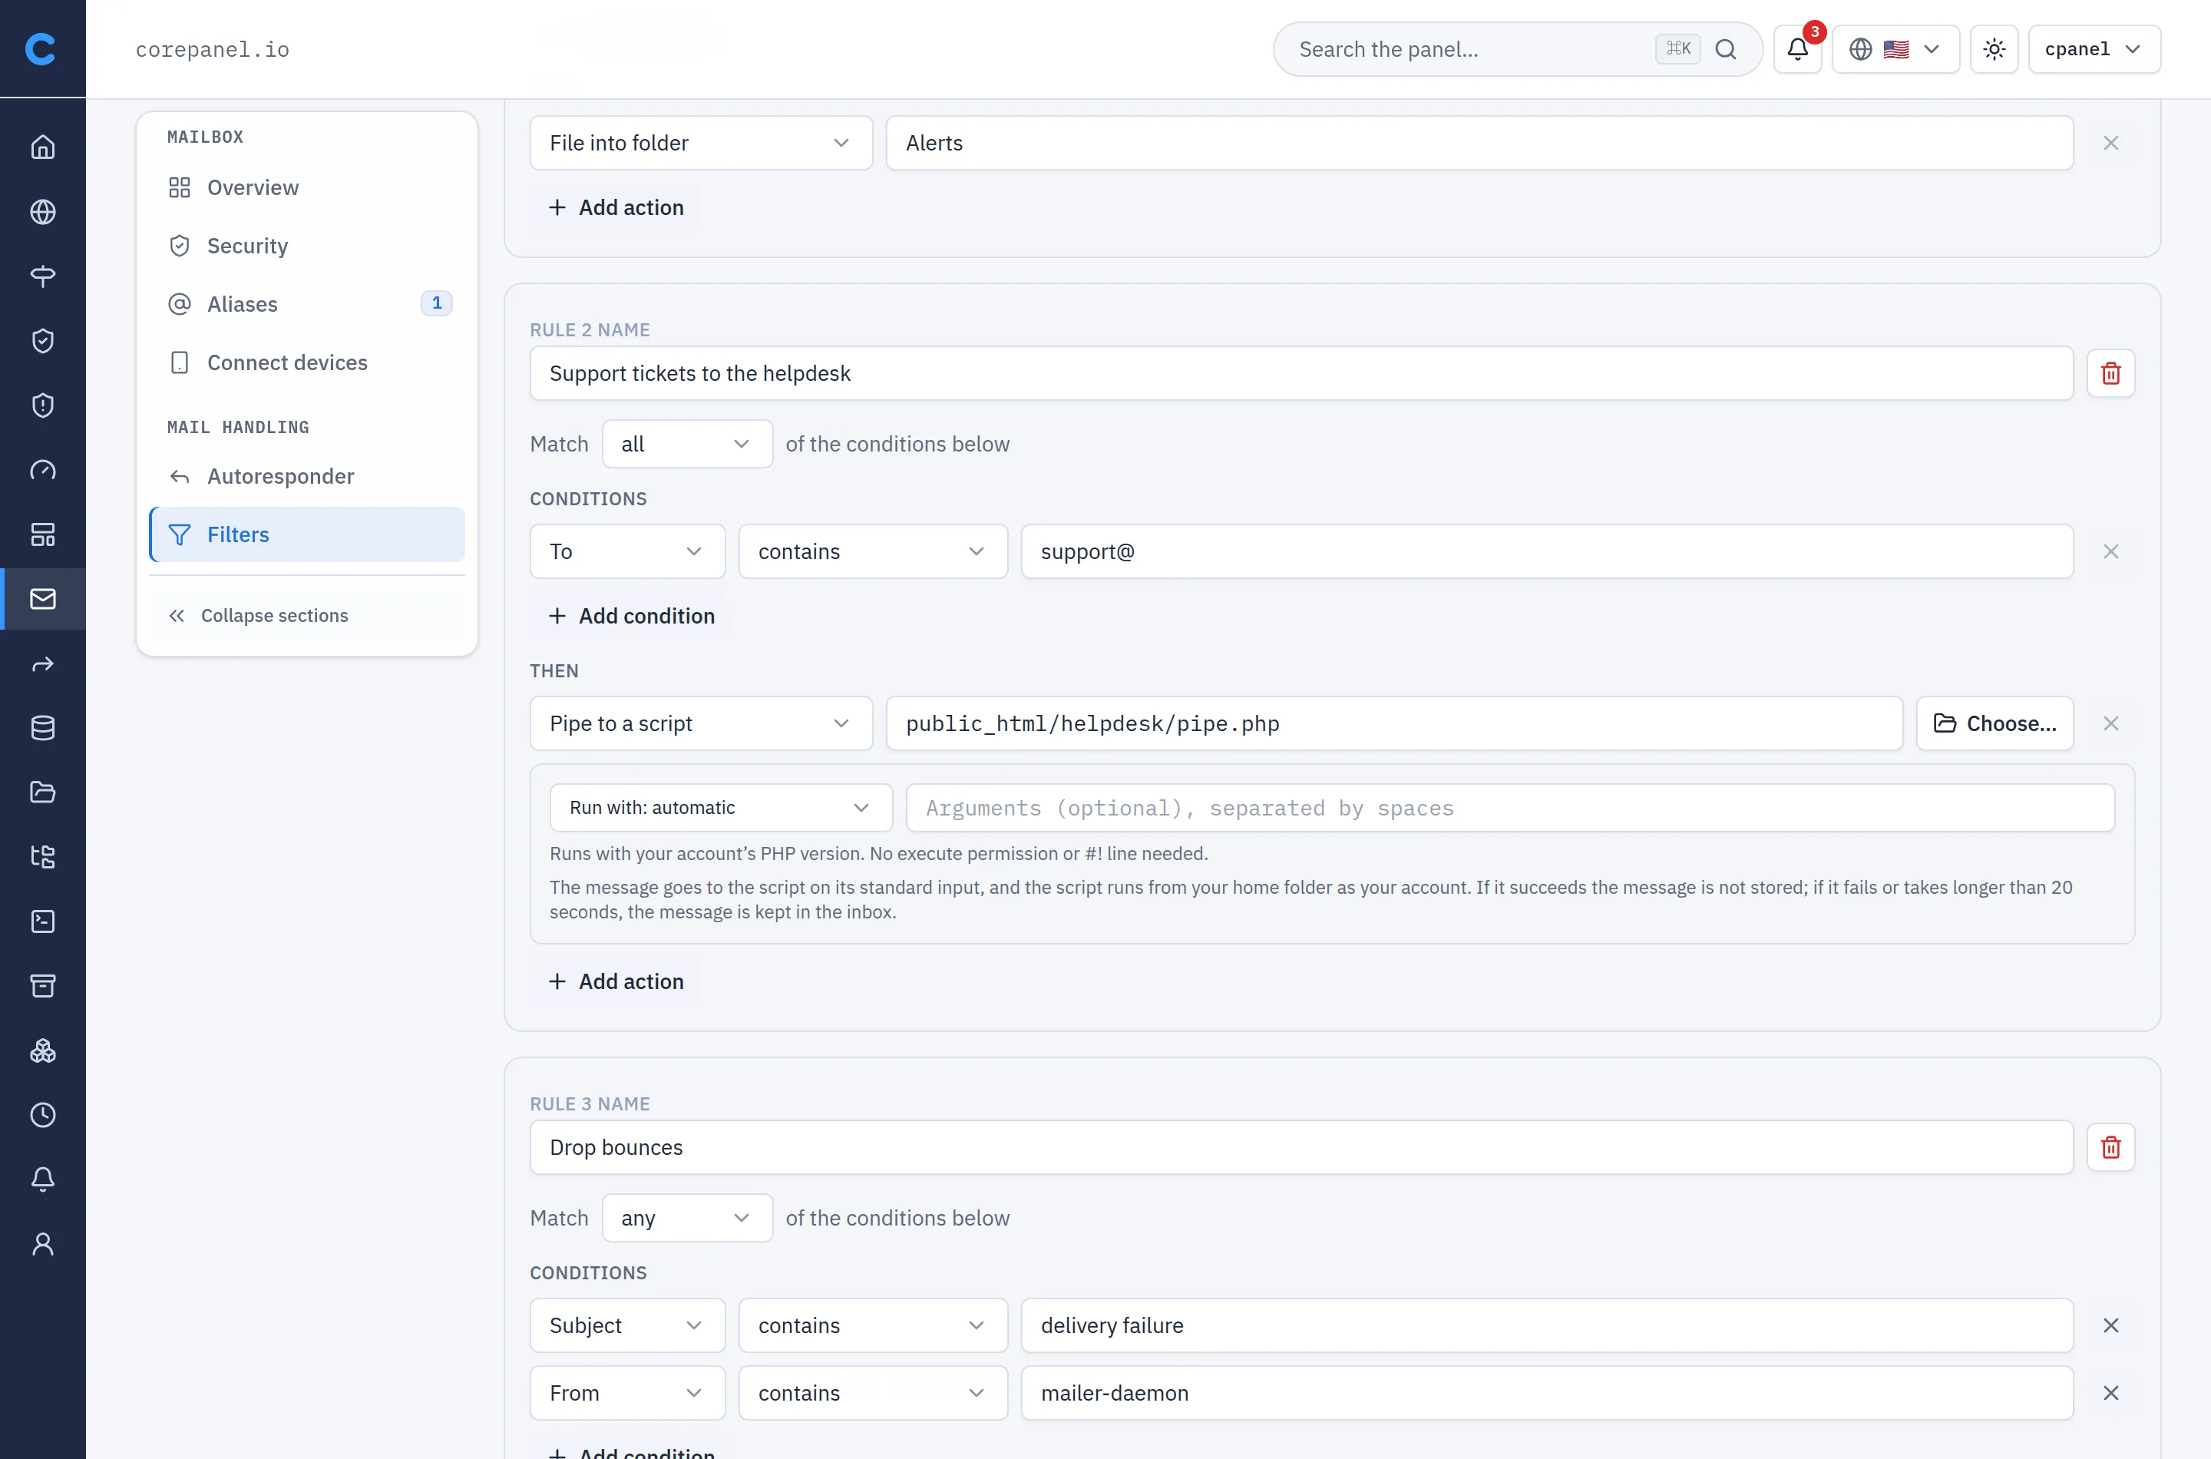Viewport: 2211px width, 1459px height.
Task: Click the Rule 2 name field
Action: pos(1301,373)
